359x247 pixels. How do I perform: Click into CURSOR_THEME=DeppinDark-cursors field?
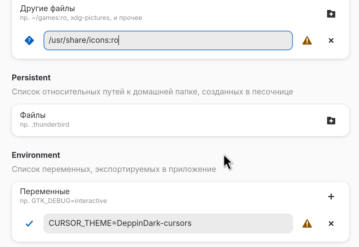tap(168, 224)
